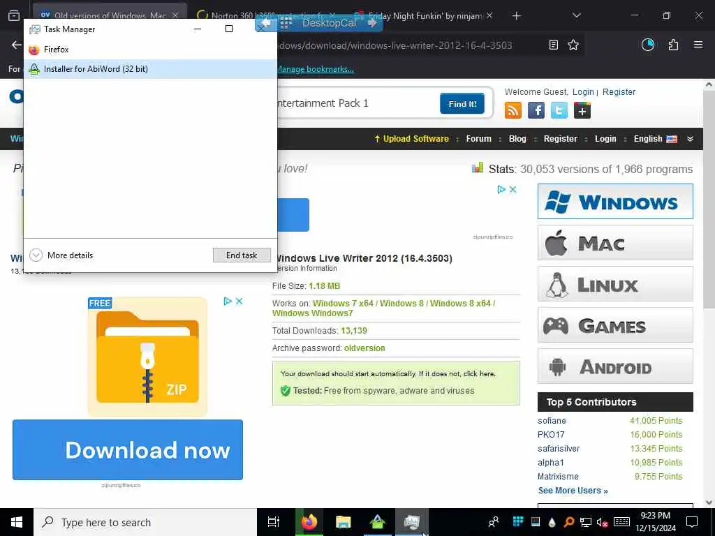Click the 'click here' download link
Image resolution: width=715 pixels, height=536 pixels.
(479, 374)
